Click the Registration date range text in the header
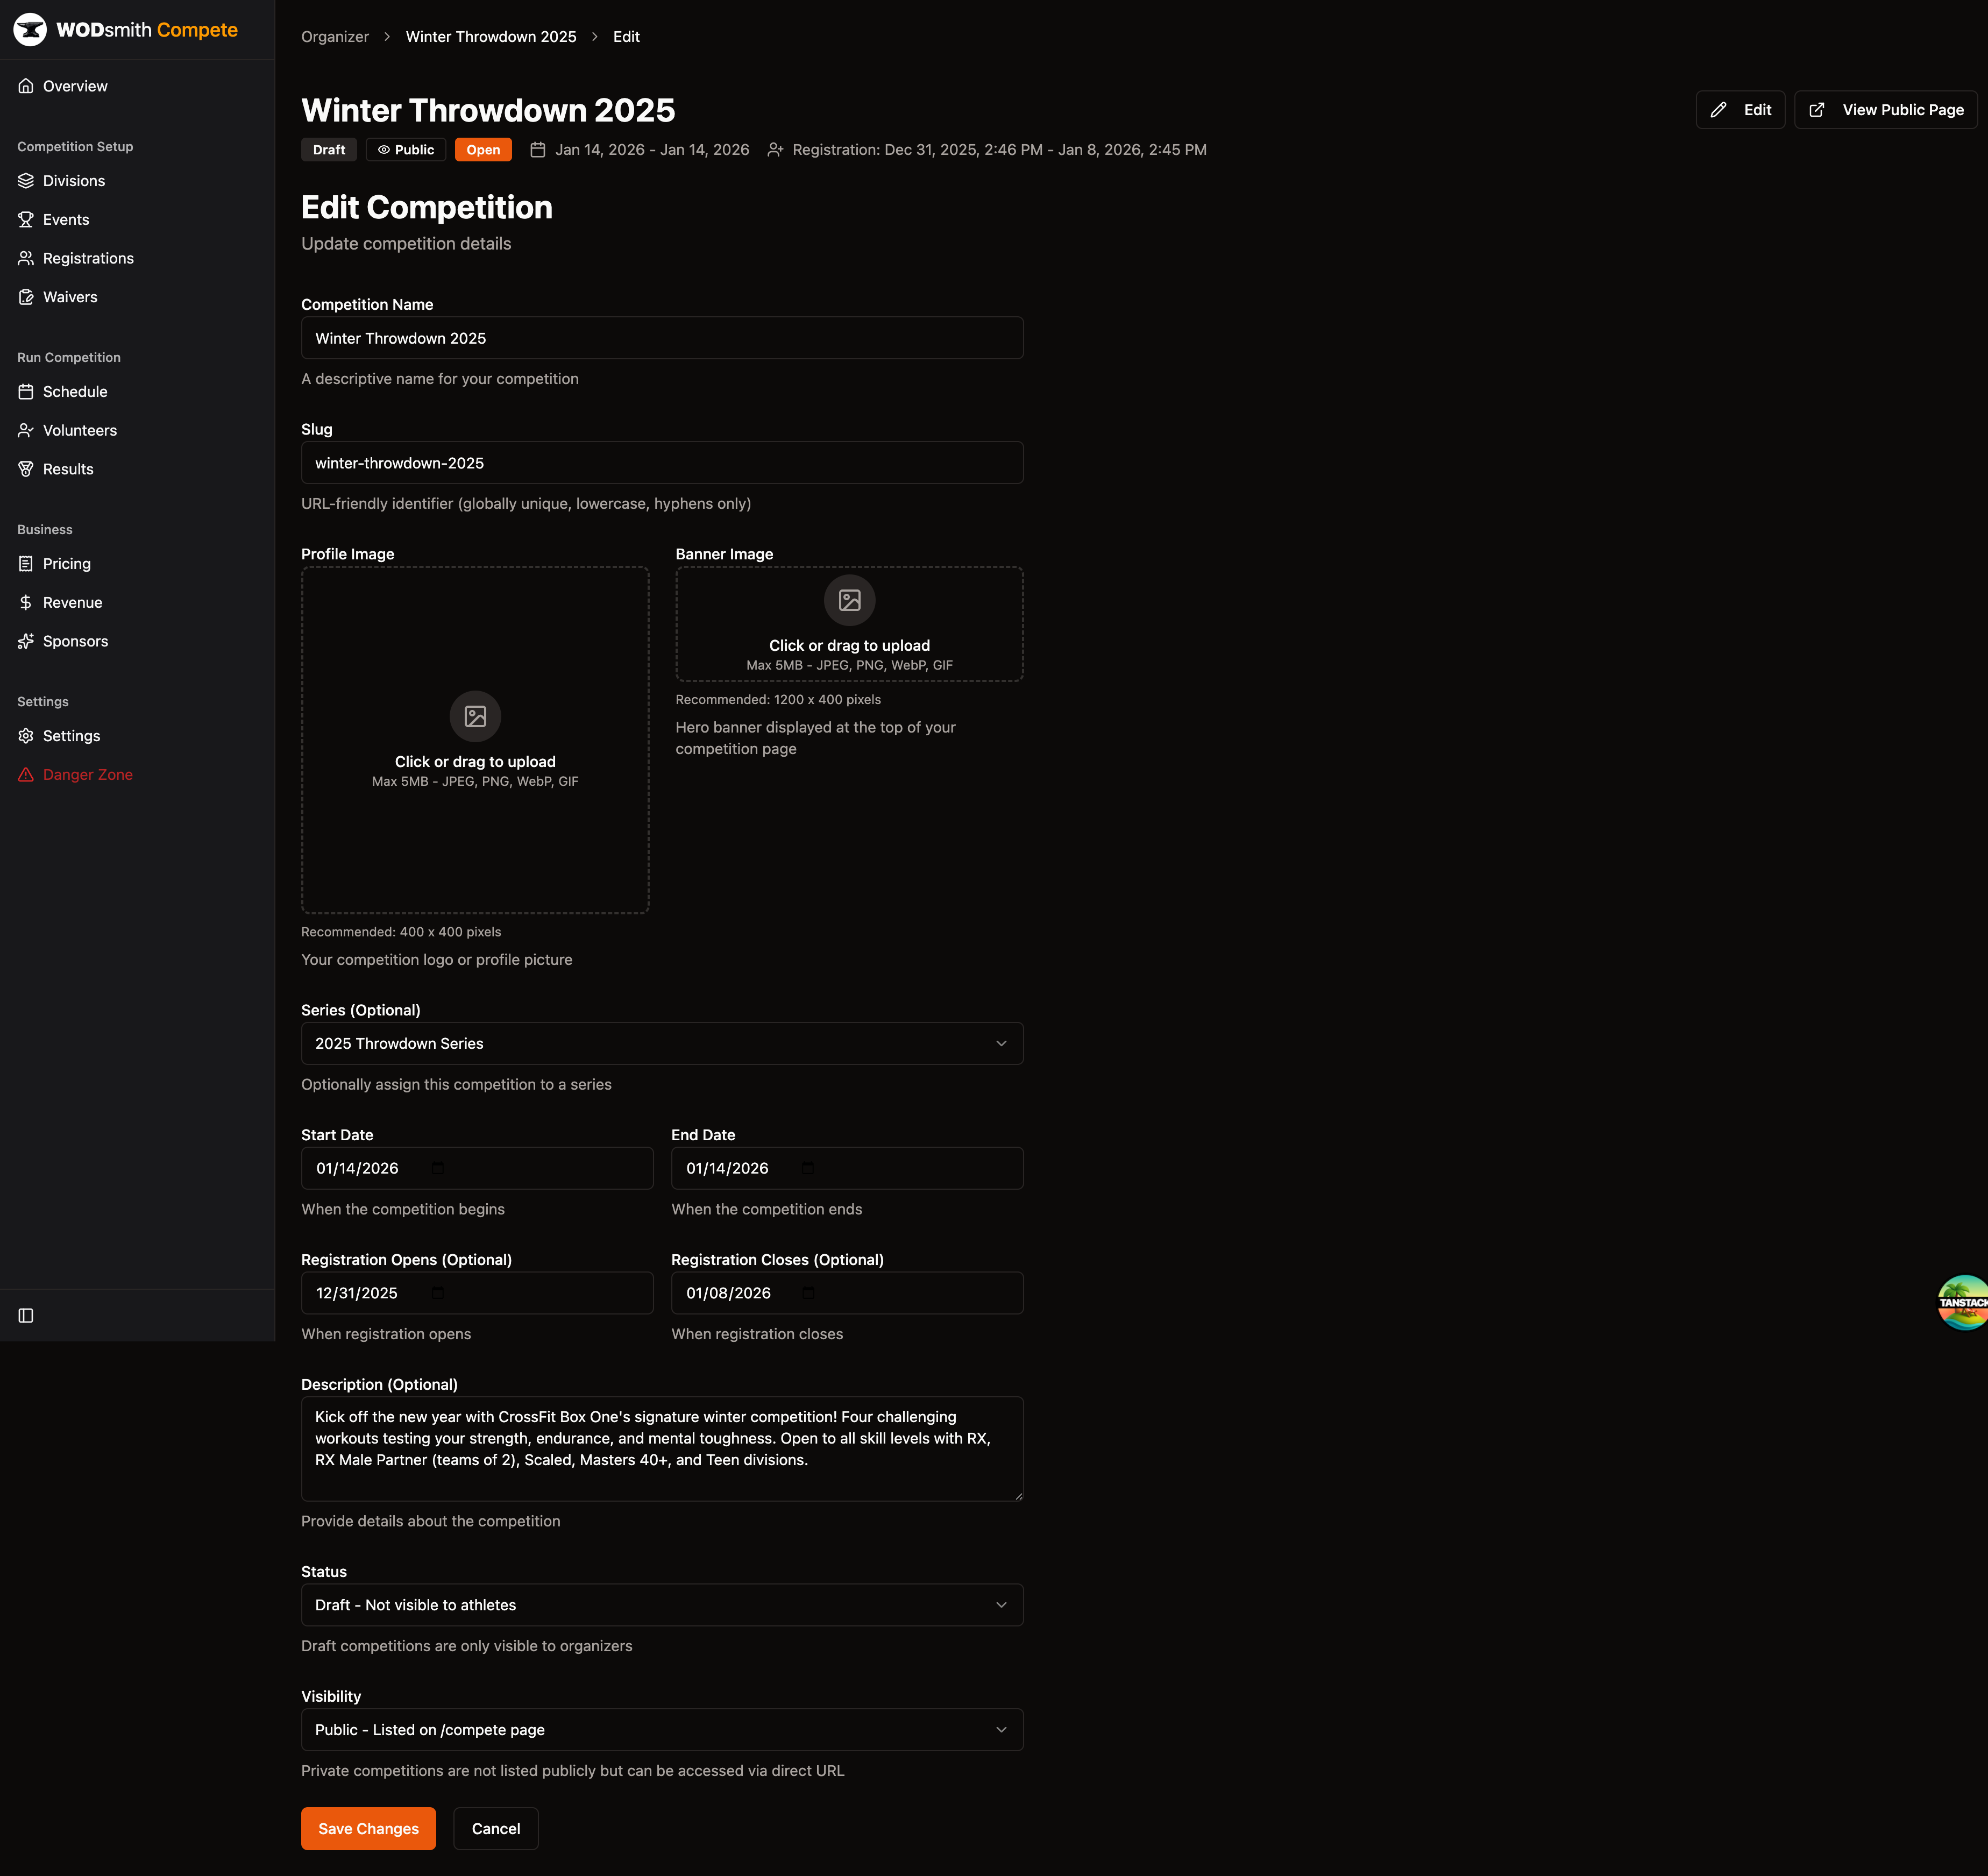Image resolution: width=1988 pixels, height=1876 pixels. [999, 150]
